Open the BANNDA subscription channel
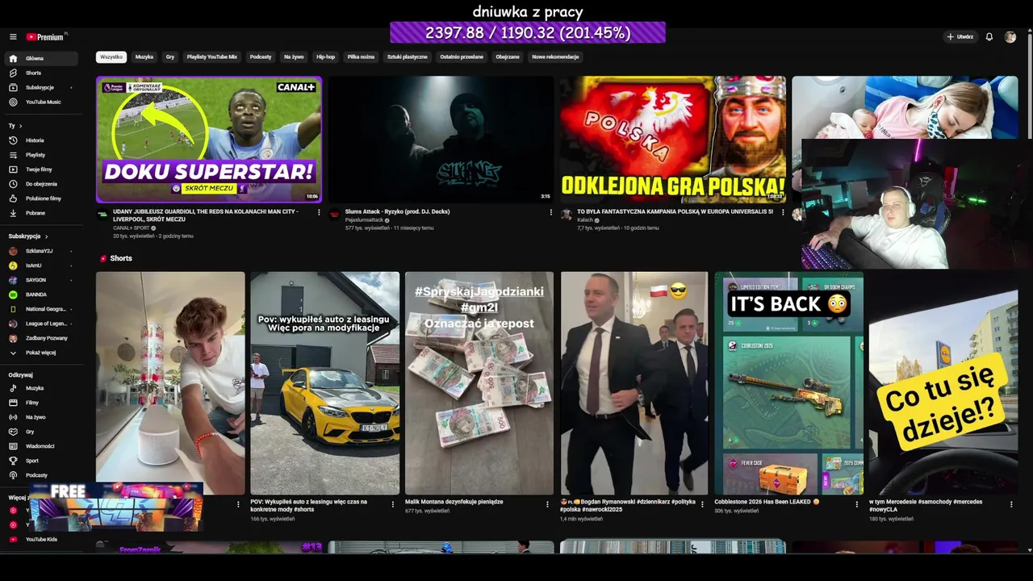 pos(40,295)
